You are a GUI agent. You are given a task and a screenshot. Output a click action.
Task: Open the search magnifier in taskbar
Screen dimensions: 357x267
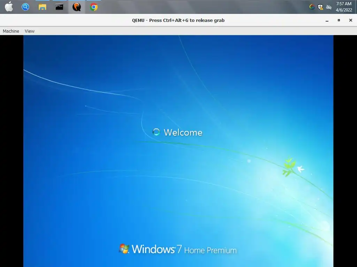pos(25,7)
